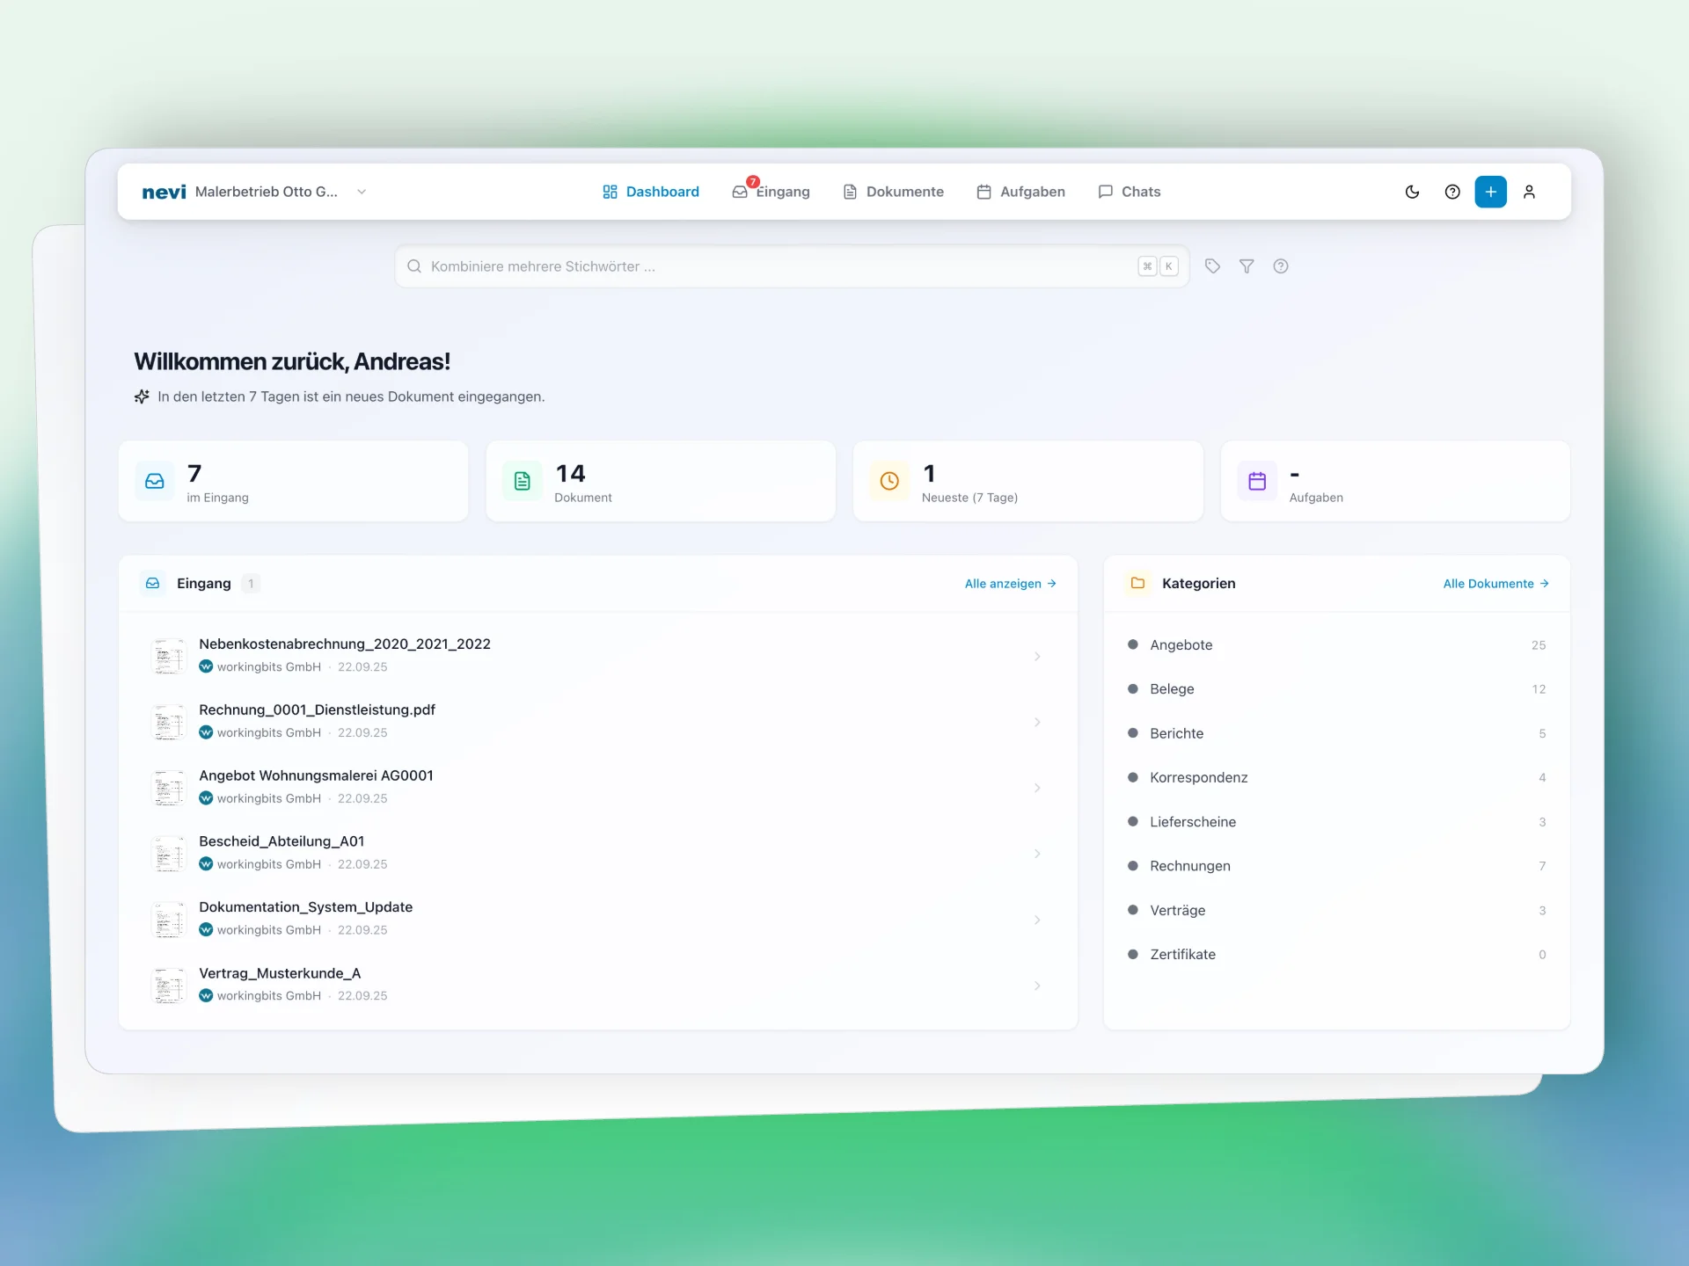Expand Vertrag_Musterkunde_A row chevron

[x=1037, y=986]
